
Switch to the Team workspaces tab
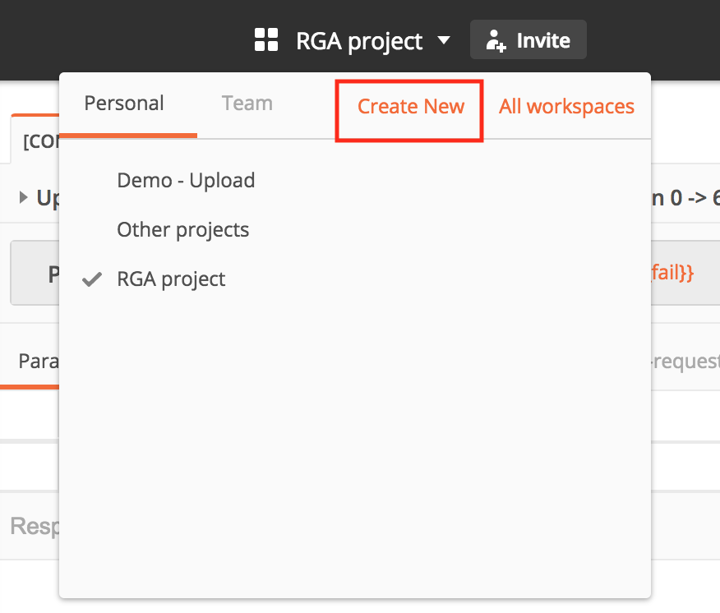(247, 104)
